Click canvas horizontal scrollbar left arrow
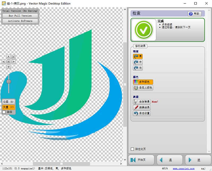 2,164
